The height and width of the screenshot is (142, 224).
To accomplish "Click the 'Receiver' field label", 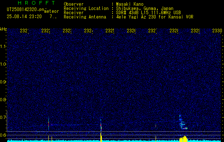I will [74, 12].
